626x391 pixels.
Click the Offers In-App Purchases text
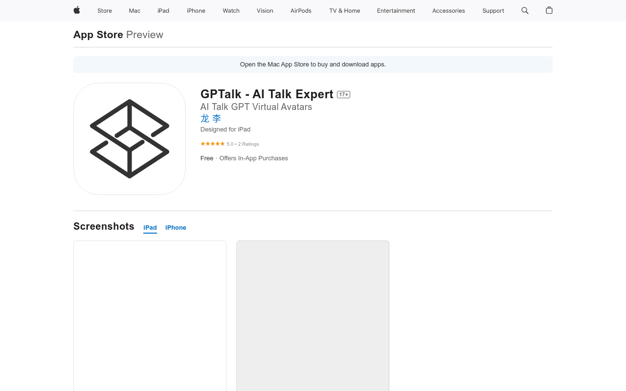pyautogui.click(x=253, y=158)
